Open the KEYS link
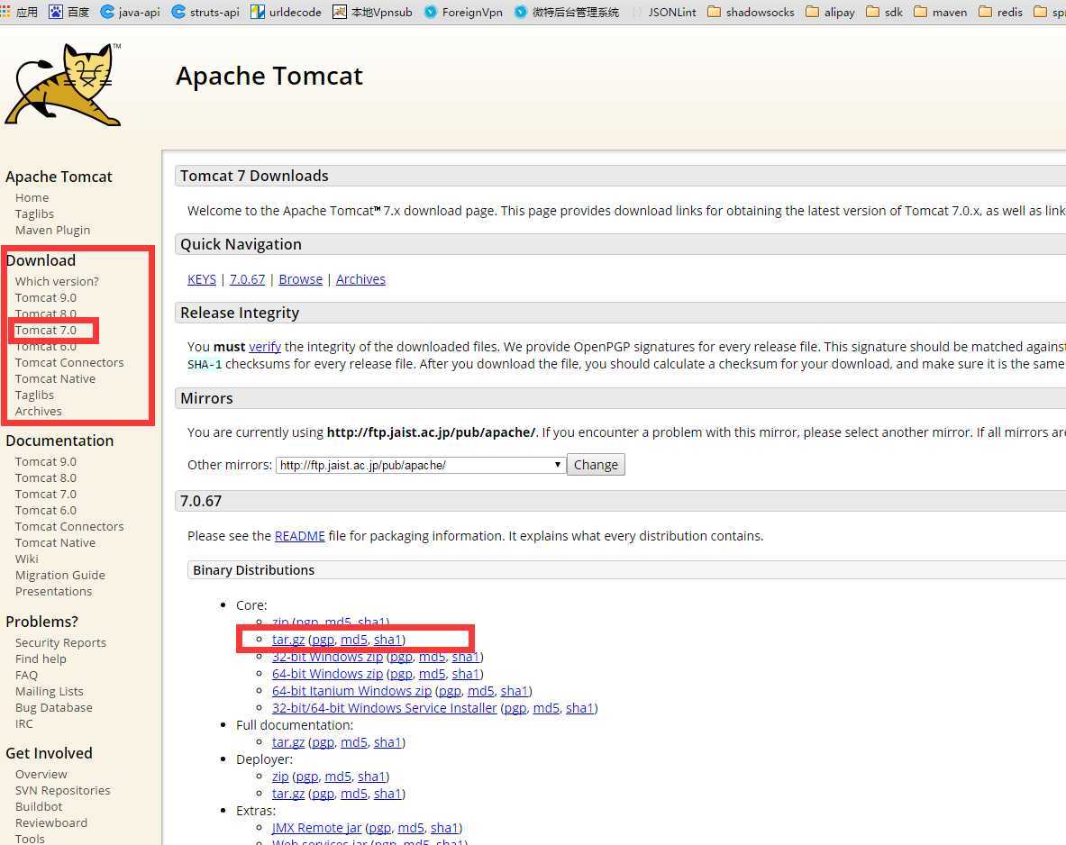The image size is (1066, 845). coord(202,279)
